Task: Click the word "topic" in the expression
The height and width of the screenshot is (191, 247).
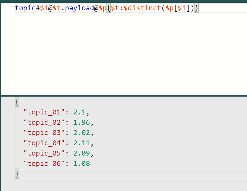Action: pos(25,8)
